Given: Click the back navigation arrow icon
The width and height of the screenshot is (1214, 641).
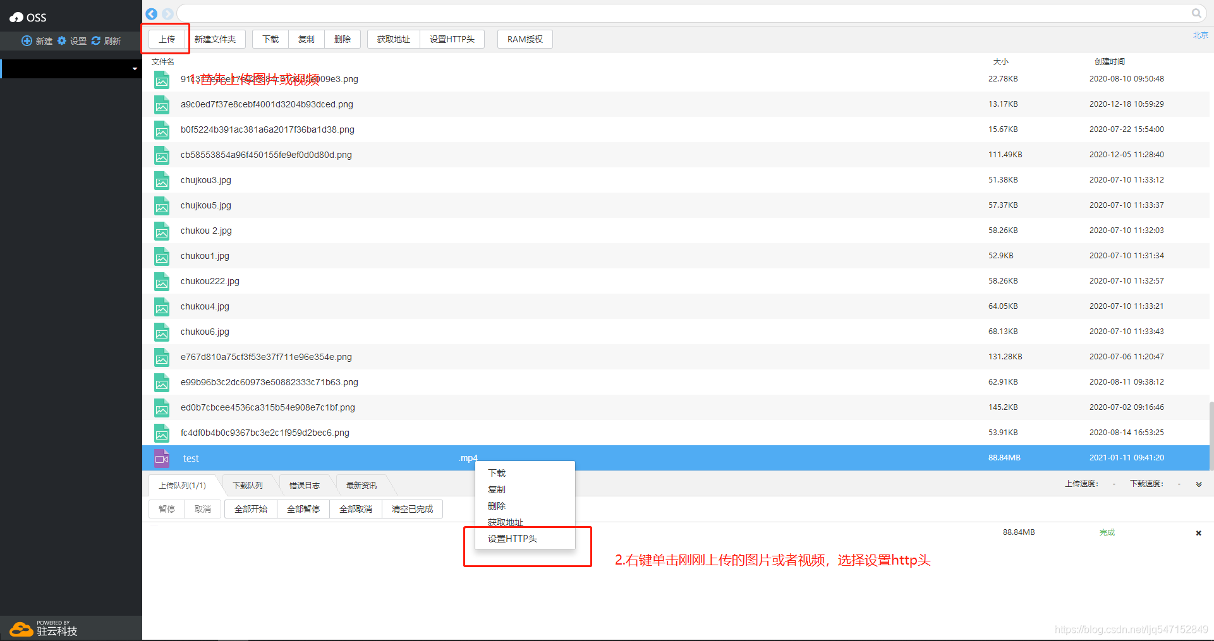Looking at the screenshot, I should point(152,14).
